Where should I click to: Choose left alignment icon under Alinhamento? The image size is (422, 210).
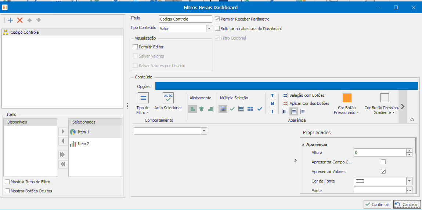[x=192, y=109]
